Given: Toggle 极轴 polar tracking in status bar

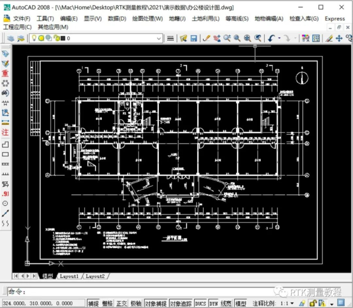Looking at the screenshot, I should (136, 303).
